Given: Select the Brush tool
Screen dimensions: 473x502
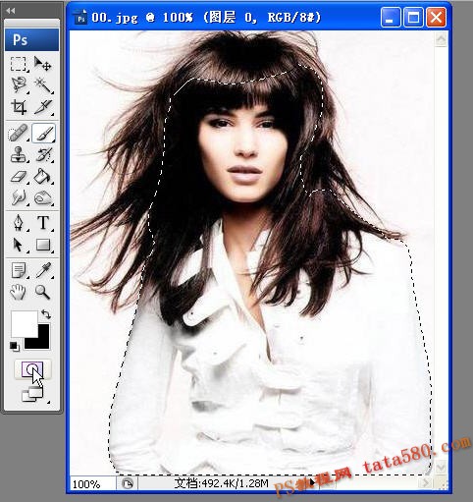Looking at the screenshot, I should (x=43, y=133).
